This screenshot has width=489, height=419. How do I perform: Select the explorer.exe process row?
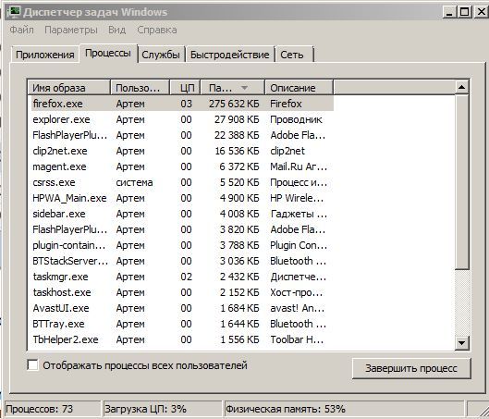(x=181, y=119)
